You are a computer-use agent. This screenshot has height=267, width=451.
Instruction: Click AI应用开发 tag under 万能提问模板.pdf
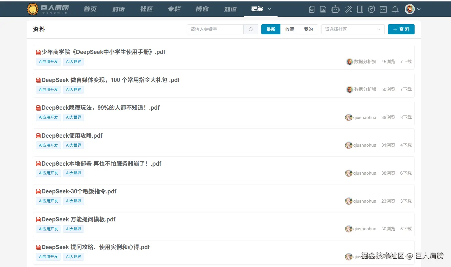point(48,229)
